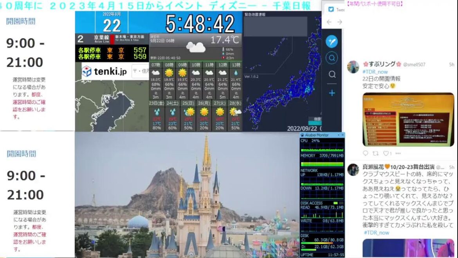Open the Akabei Monitor dropdown arrow
The height and width of the screenshot is (258, 458).
point(339,135)
